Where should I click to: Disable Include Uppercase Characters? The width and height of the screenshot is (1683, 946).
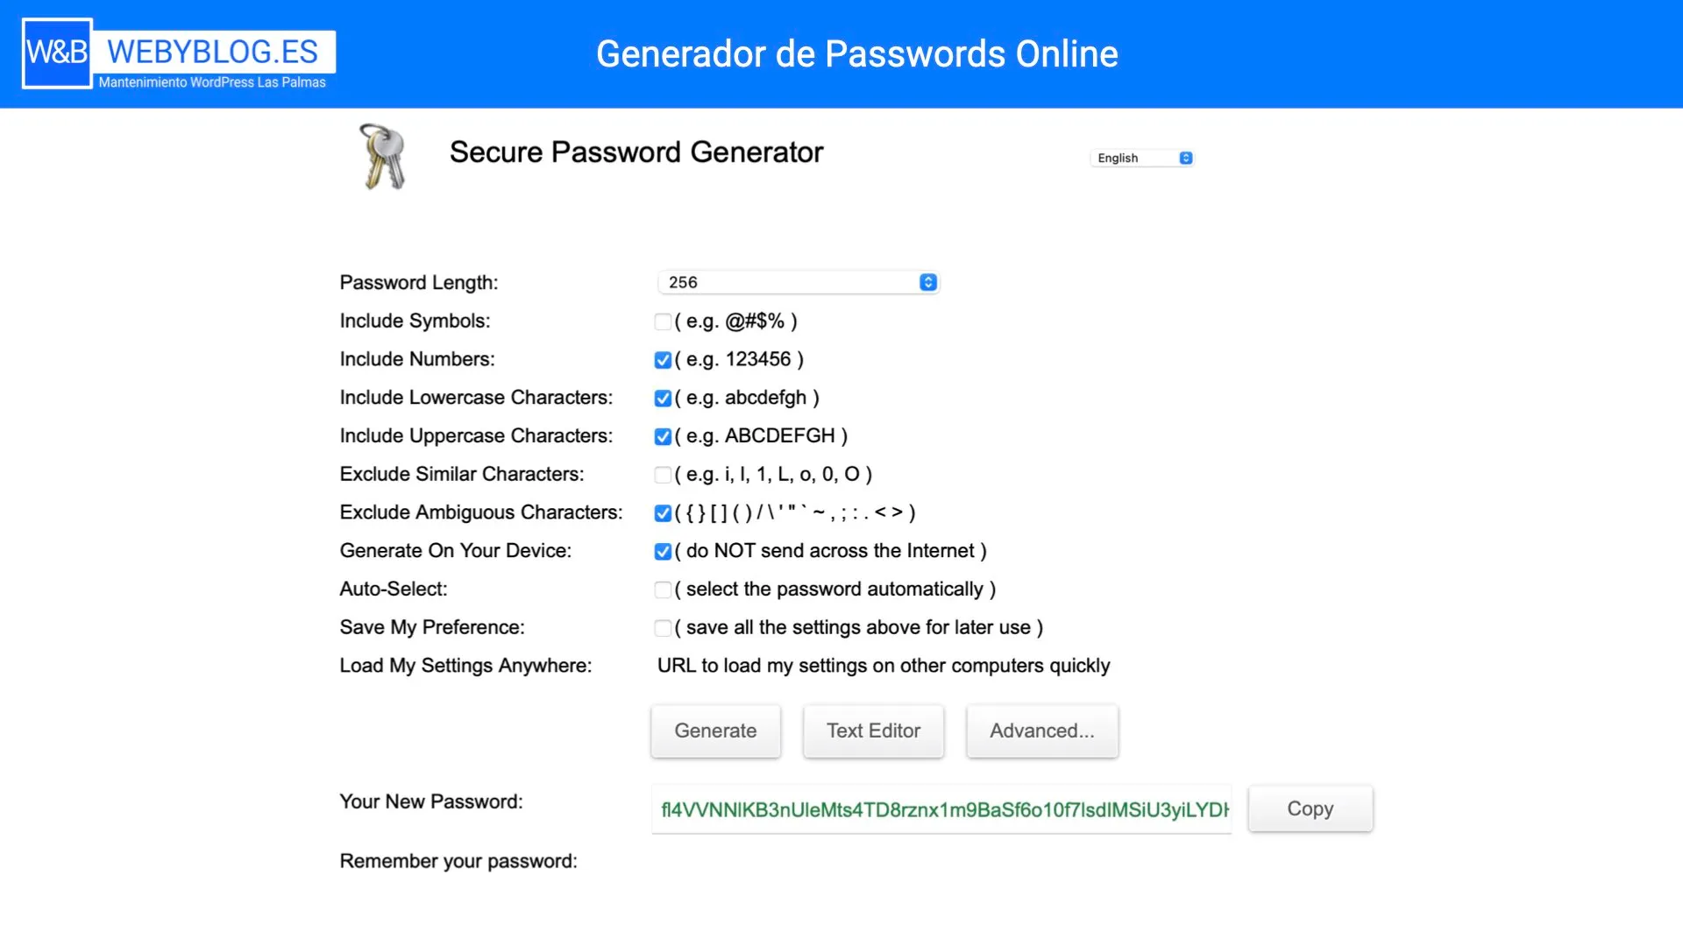click(x=663, y=436)
